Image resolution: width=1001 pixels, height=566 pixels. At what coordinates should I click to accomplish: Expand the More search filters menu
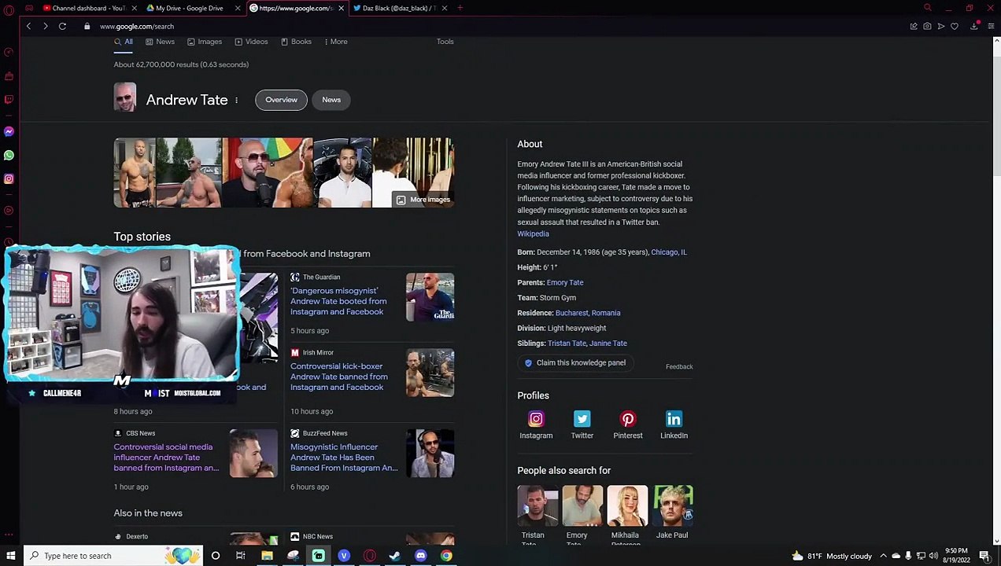(335, 42)
